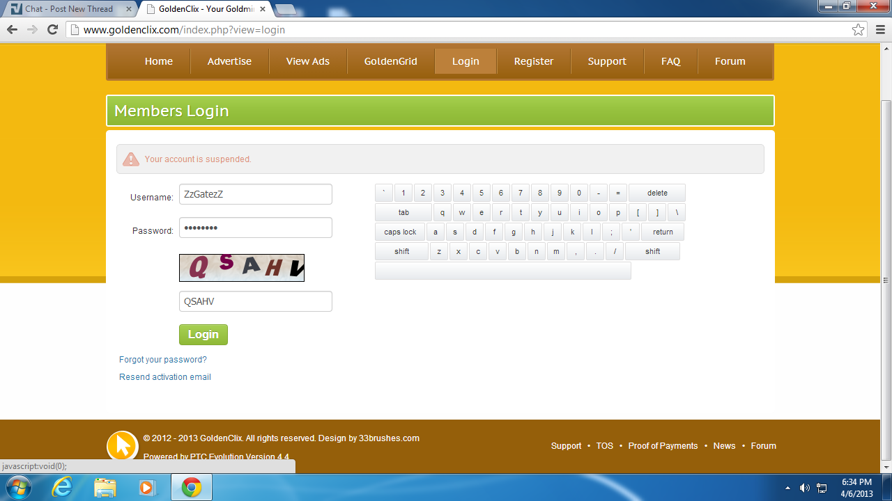Open the Chrome menu icon

point(879,30)
